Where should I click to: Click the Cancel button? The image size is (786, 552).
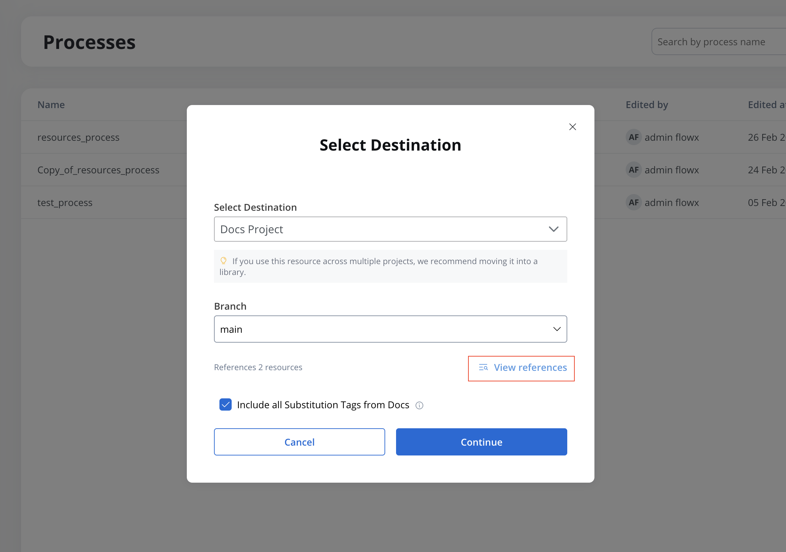[x=300, y=442]
